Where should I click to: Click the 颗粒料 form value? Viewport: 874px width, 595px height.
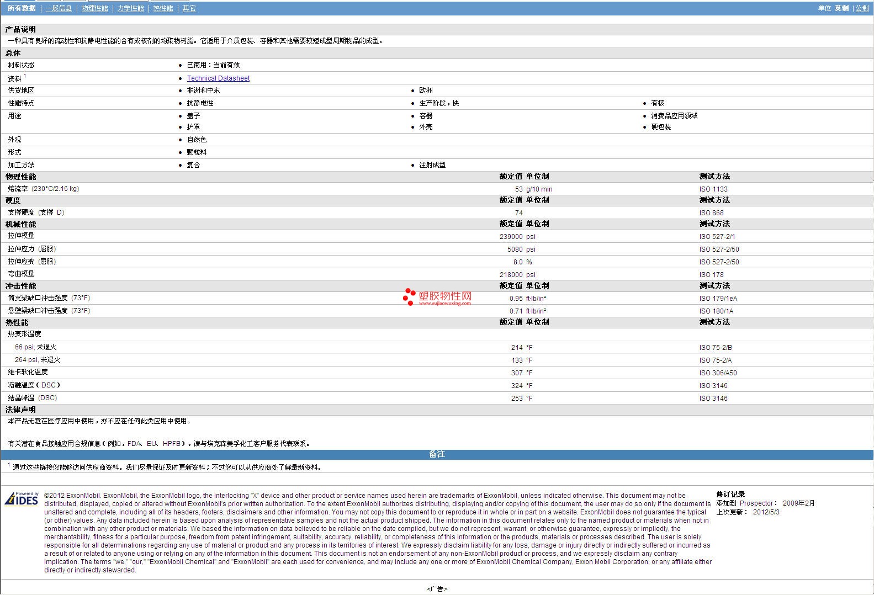tap(197, 152)
